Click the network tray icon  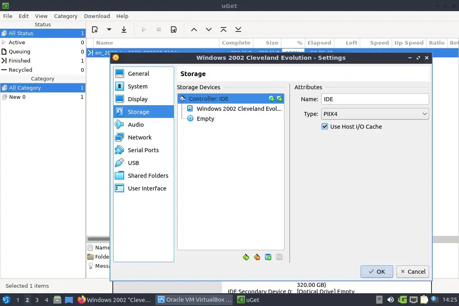click(x=413, y=300)
